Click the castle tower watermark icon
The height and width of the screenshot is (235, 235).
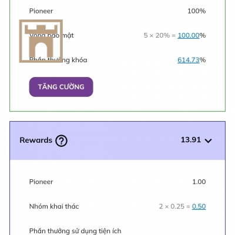(41, 41)
